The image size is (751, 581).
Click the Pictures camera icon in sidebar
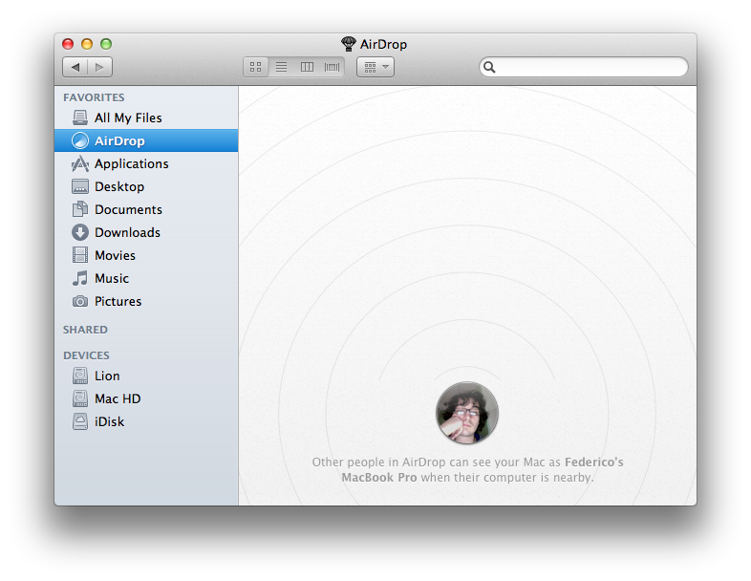point(80,301)
